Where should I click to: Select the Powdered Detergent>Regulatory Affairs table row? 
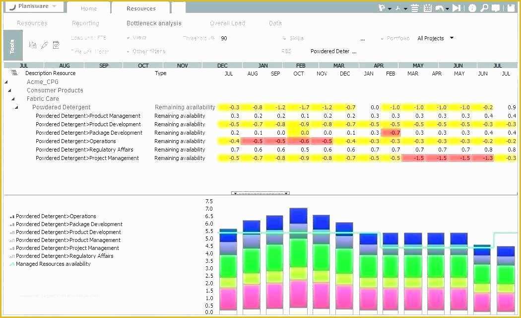[260, 150]
